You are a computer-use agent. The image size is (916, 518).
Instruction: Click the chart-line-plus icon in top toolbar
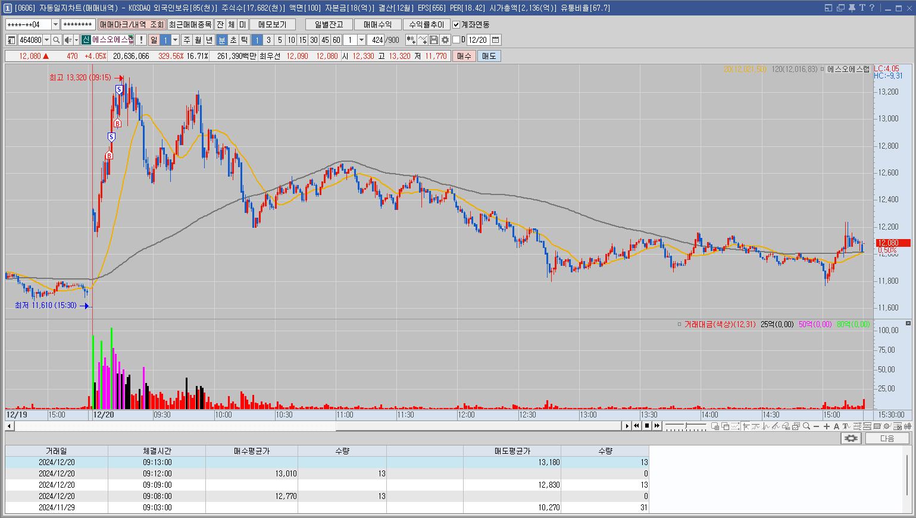[423, 40]
